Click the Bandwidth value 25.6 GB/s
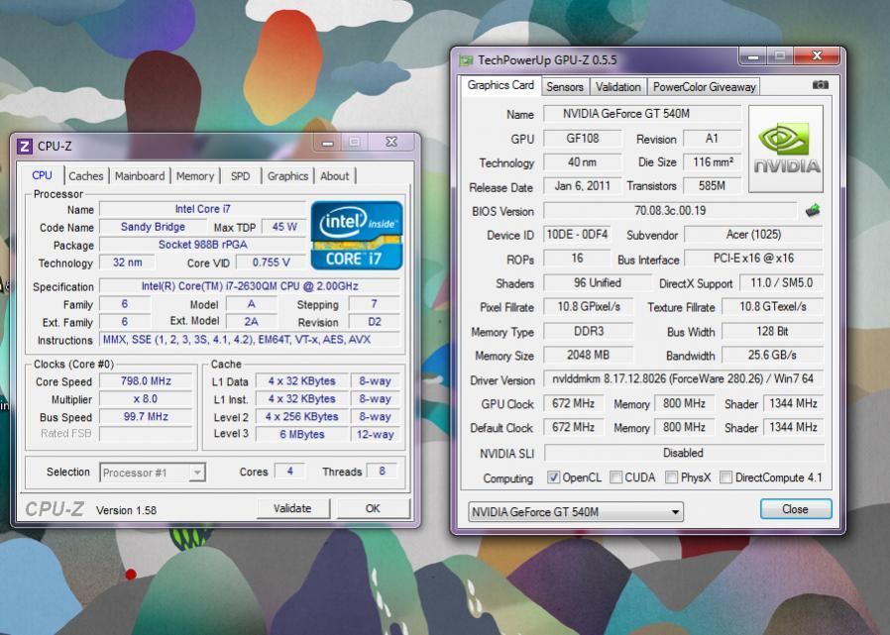The width and height of the screenshot is (890, 635). click(x=772, y=356)
